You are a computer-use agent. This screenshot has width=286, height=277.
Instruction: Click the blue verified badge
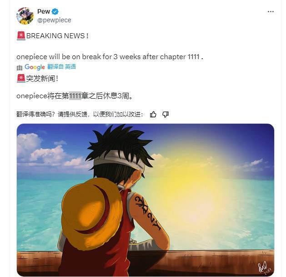[55, 12]
